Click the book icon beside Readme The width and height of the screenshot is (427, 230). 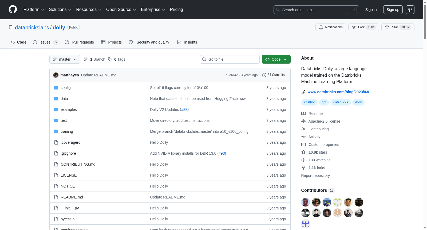(x=303, y=114)
